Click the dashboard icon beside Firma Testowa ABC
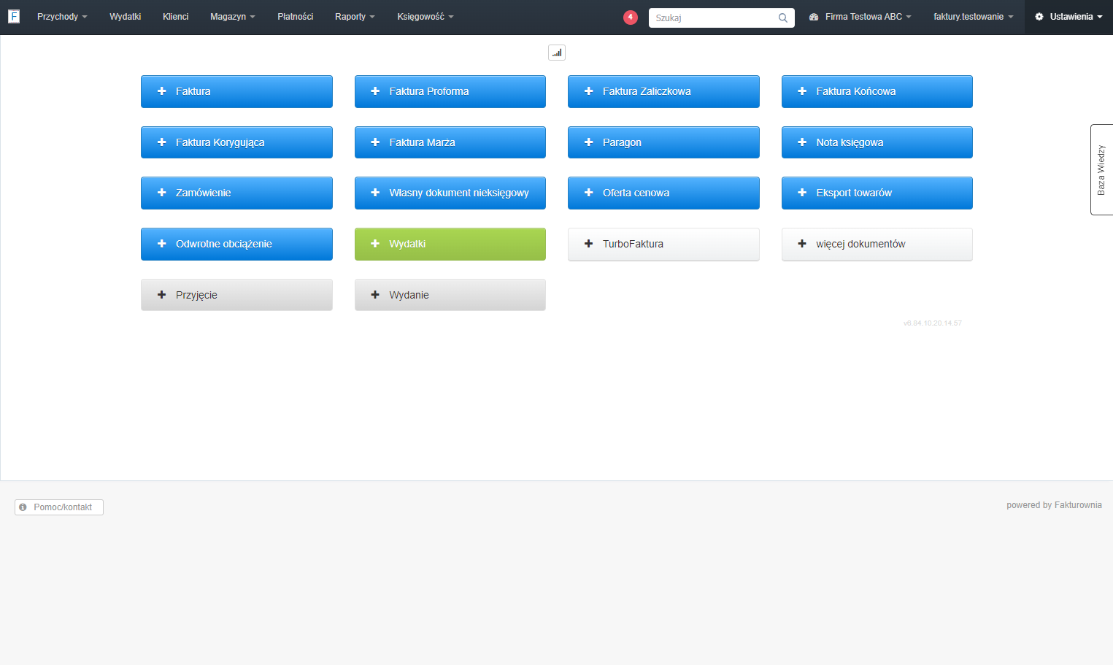This screenshot has width=1113, height=665. click(x=814, y=17)
